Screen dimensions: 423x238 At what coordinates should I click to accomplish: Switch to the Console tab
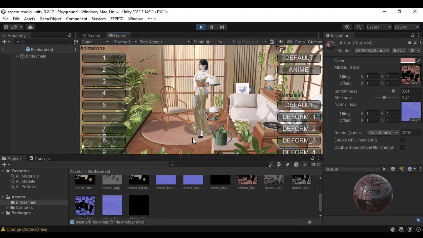click(39, 158)
